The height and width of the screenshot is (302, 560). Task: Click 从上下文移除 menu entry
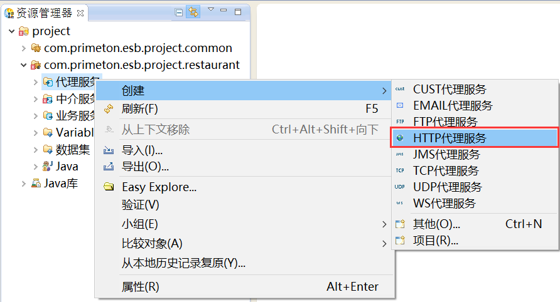[x=244, y=130]
